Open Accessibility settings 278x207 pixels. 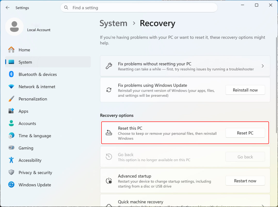point(48,160)
